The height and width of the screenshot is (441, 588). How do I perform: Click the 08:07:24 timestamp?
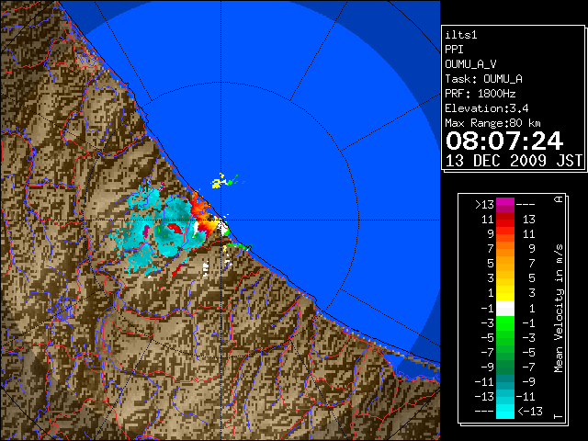coord(504,141)
